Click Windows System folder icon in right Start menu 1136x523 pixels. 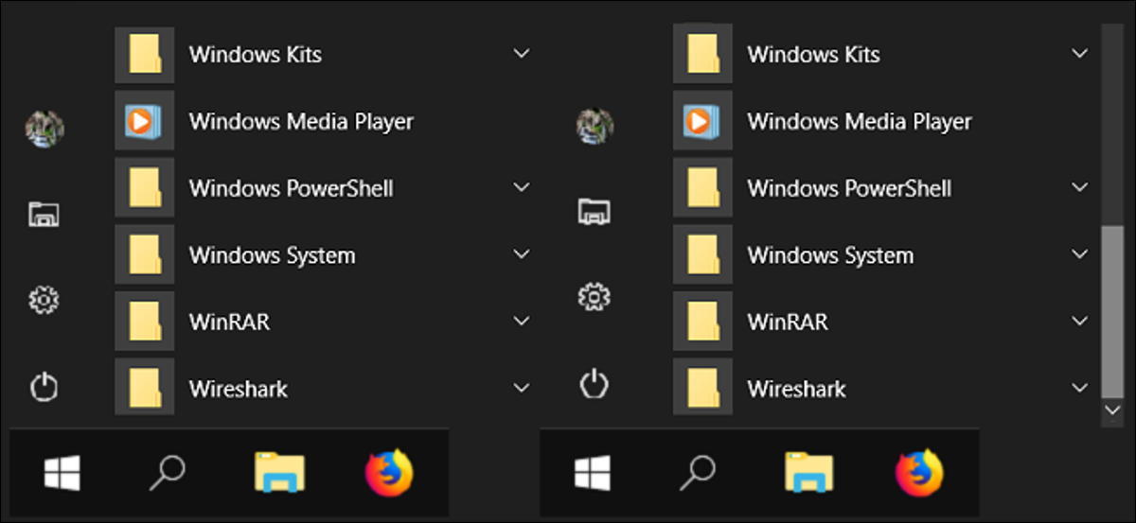(702, 254)
